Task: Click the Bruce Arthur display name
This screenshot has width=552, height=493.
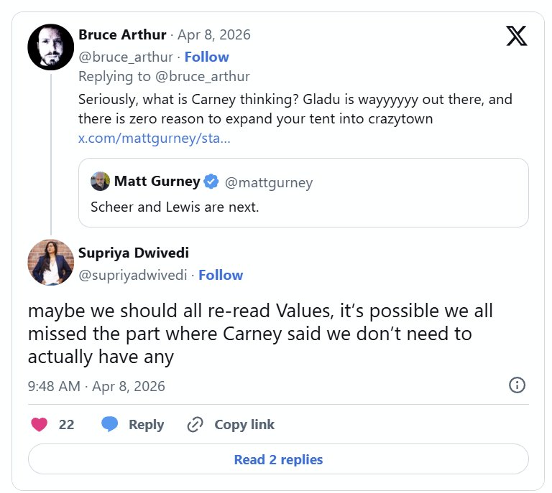Action: [122, 35]
